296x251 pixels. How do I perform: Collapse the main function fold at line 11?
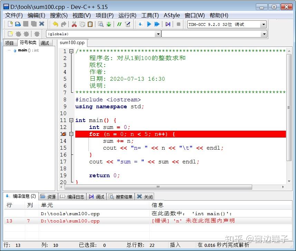tap(71, 120)
